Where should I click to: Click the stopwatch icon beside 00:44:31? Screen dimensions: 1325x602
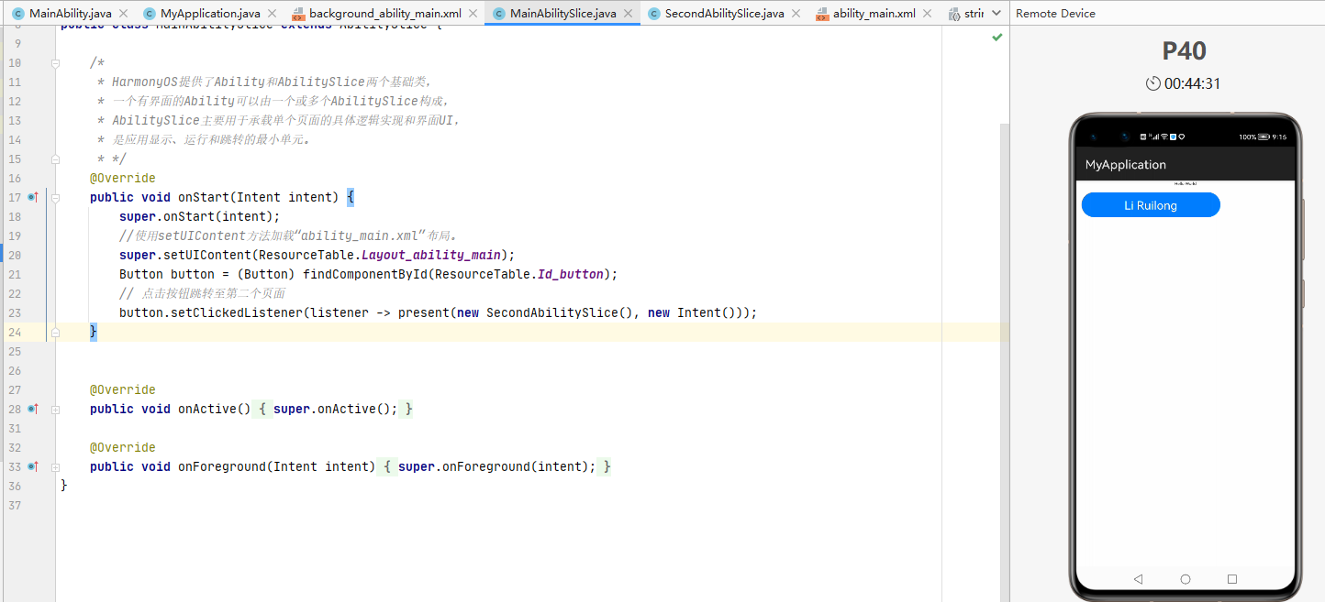pos(1153,83)
